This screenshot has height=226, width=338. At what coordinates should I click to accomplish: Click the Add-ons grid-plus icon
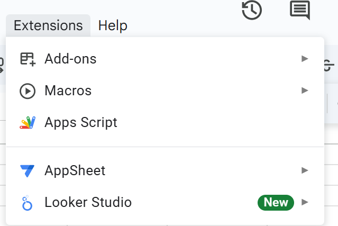28,59
